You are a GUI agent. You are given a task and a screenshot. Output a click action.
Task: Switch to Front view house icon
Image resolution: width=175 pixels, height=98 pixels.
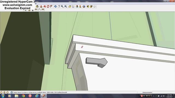coord(39,10)
